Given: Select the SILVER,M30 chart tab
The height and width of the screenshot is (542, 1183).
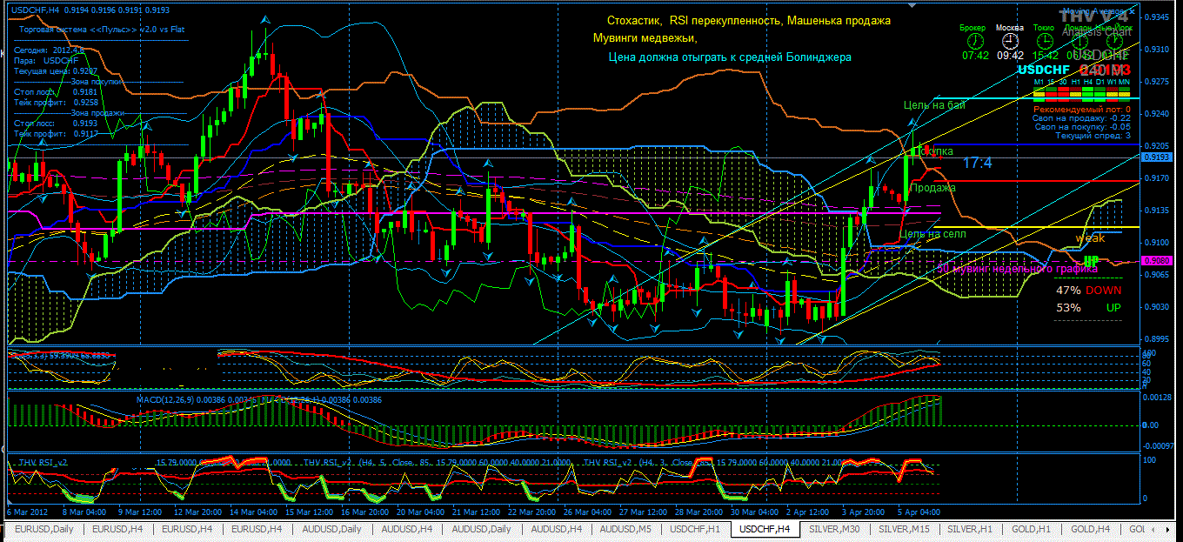Looking at the screenshot, I should 835,529.
